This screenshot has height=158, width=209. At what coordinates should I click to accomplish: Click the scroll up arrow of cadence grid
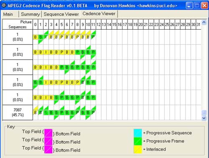(204, 23)
